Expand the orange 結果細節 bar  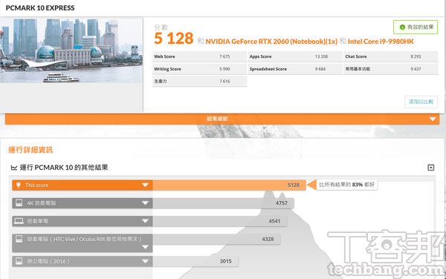[222, 119]
